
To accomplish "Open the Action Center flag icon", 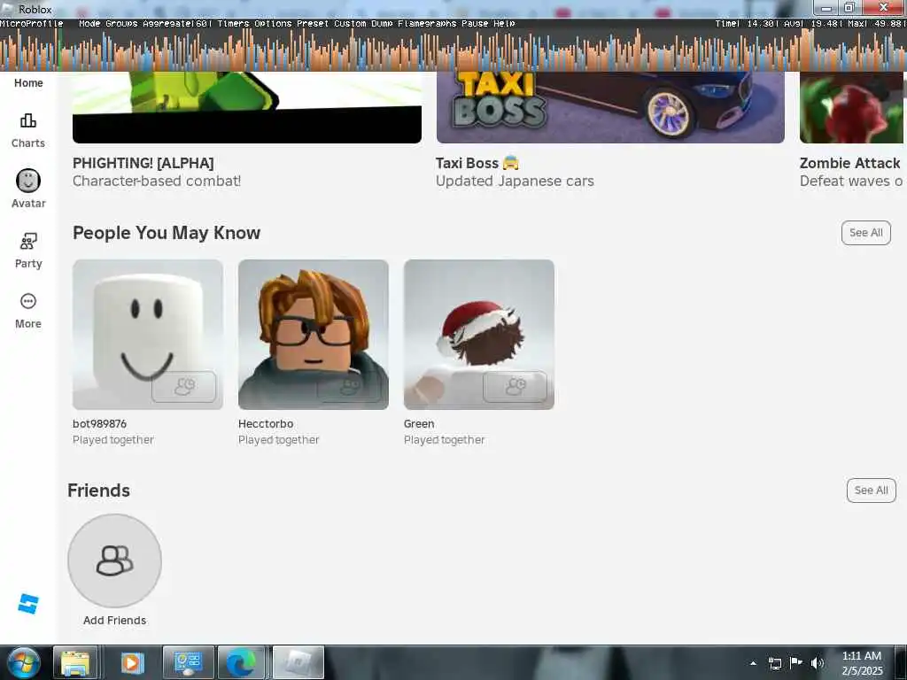I will 796,662.
